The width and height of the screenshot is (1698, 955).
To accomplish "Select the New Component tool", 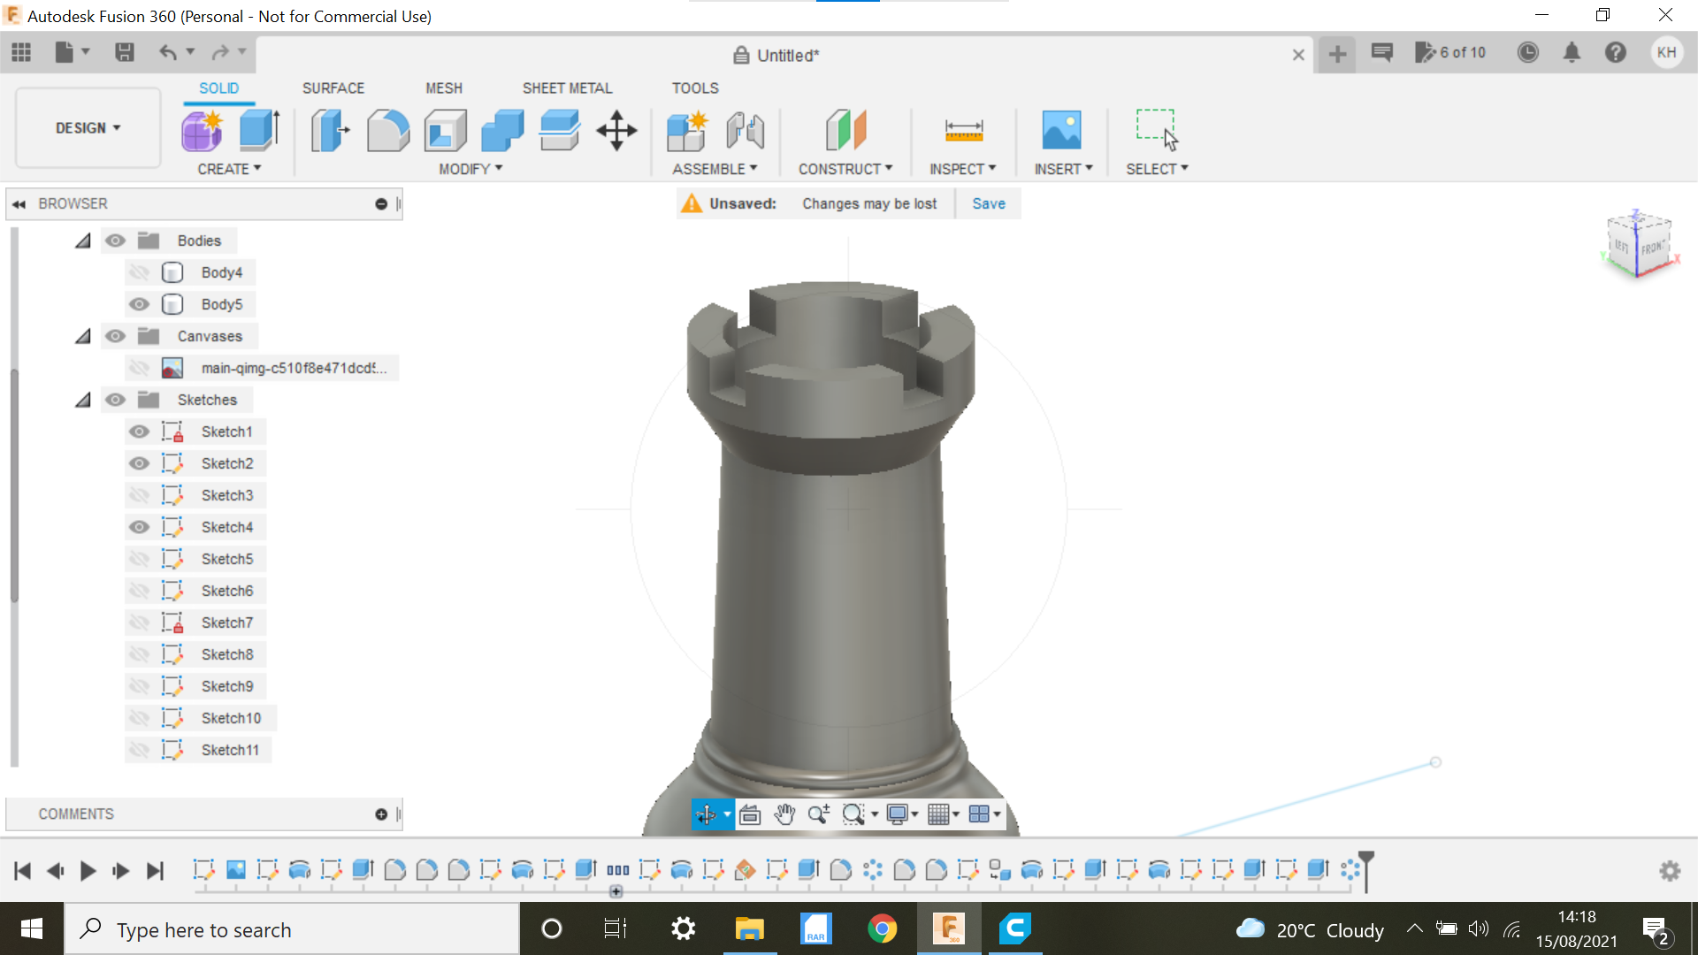I will pyautogui.click(x=687, y=131).
